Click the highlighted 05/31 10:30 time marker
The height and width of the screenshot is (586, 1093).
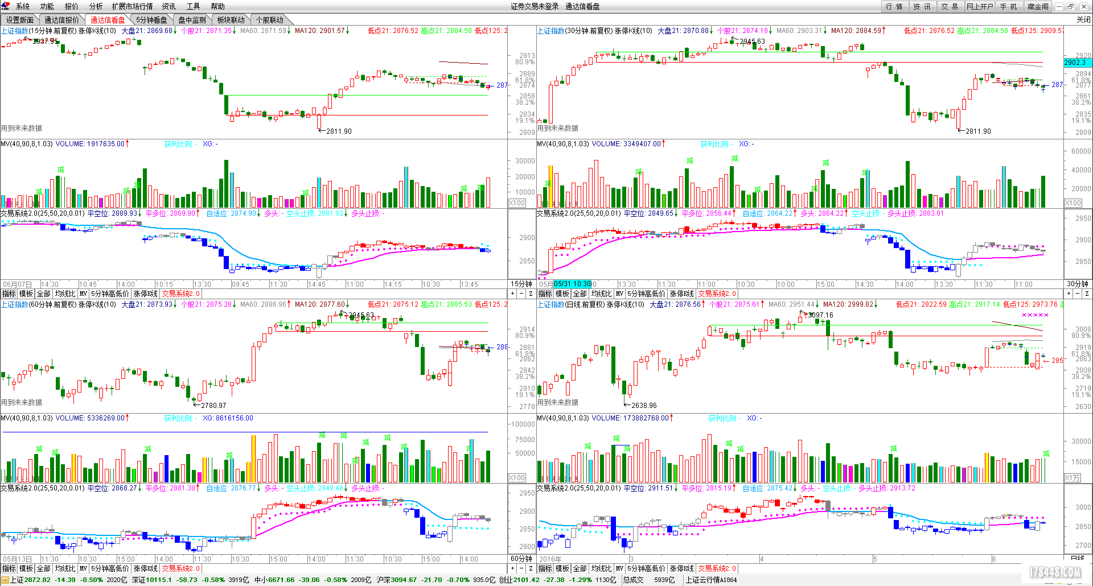point(572,284)
